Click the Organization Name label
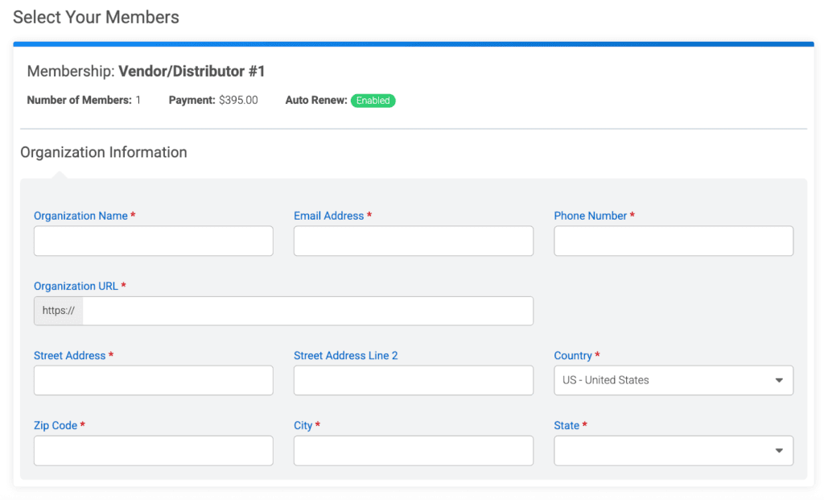 [x=80, y=216]
